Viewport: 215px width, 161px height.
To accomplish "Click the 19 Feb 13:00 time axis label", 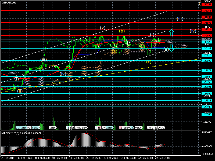I will [77, 158].
